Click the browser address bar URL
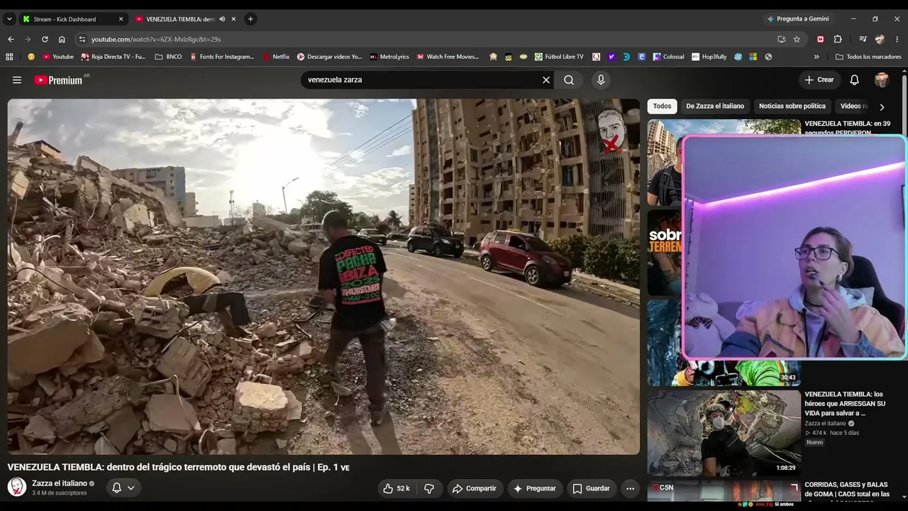 (156, 39)
